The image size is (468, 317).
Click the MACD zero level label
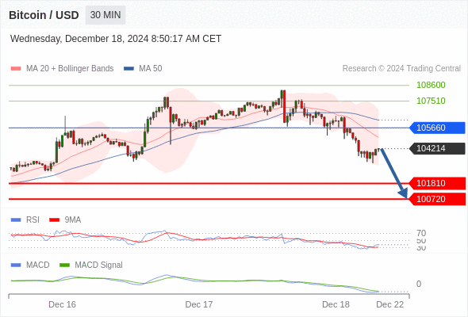click(x=419, y=284)
